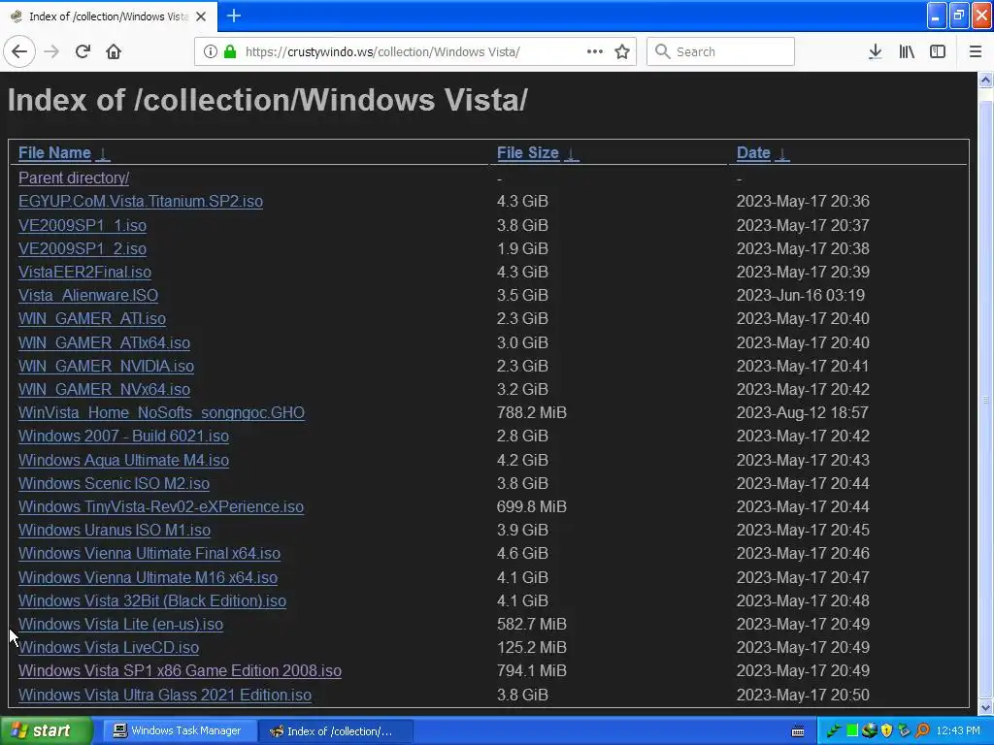Click the 12:43 PM system clock
Screen dimensions: 994x745
(958, 731)
